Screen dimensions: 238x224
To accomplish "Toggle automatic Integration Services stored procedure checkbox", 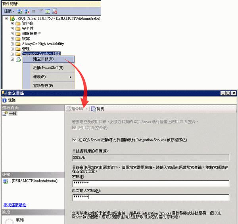I will click(x=74, y=140).
